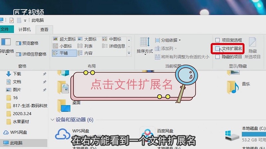Expand the 分组依据 dropdown
Viewport: 266px width, 149px height.
[x=168, y=40]
